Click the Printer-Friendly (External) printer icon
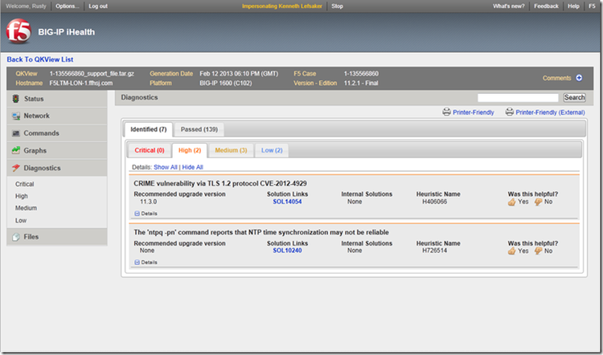 (510, 112)
